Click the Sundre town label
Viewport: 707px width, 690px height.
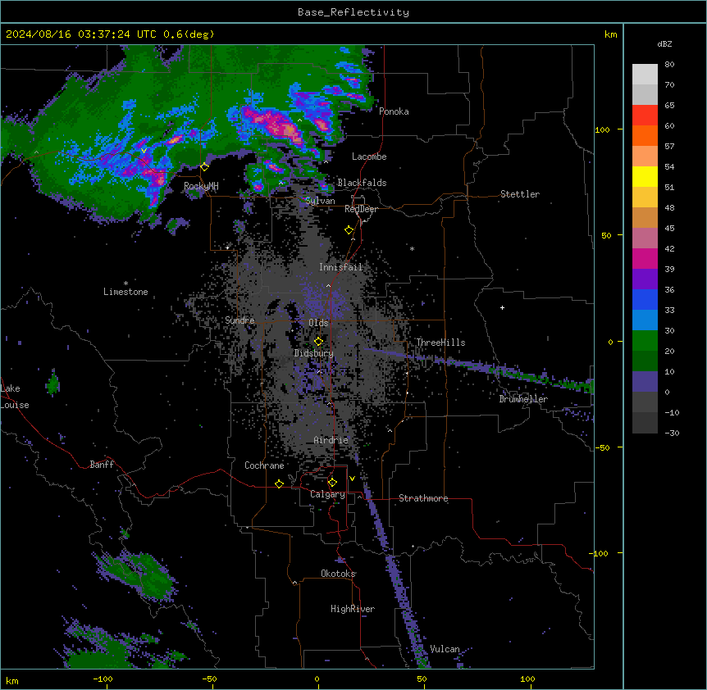pyautogui.click(x=239, y=320)
